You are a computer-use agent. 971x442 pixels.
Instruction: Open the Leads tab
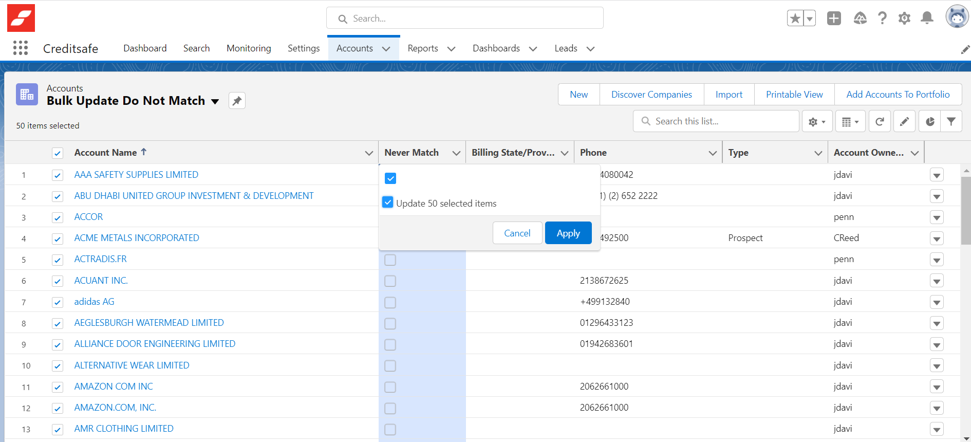[x=566, y=48]
